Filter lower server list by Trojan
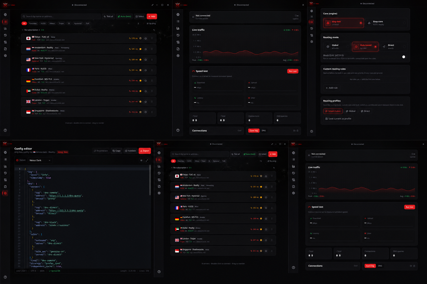Screen dimensions: 427x284 point(204,161)
